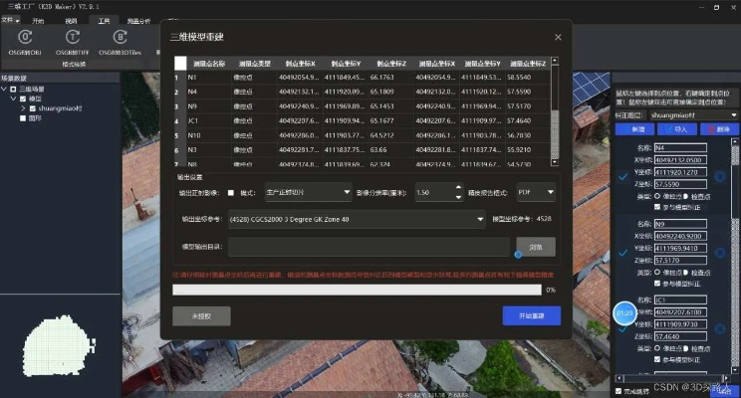
Task: Click the OSGB to OBJ conversion icon
Action: click(x=25, y=38)
